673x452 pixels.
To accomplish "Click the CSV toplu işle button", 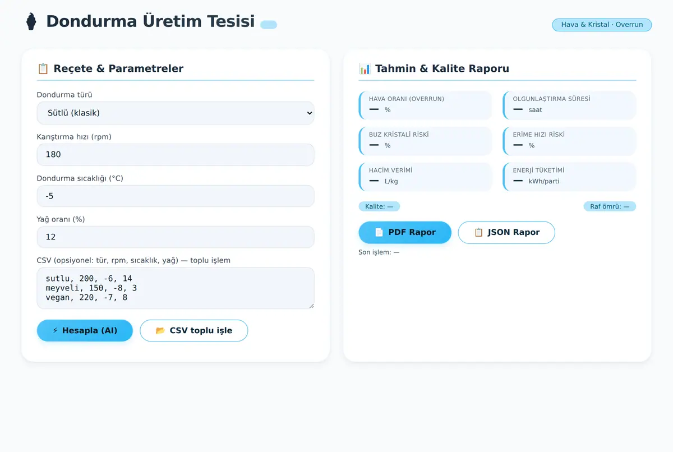I will 193,330.
